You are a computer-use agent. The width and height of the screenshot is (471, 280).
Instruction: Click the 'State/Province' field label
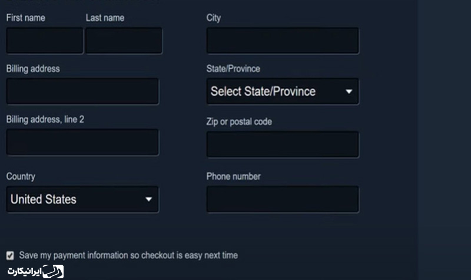point(233,69)
